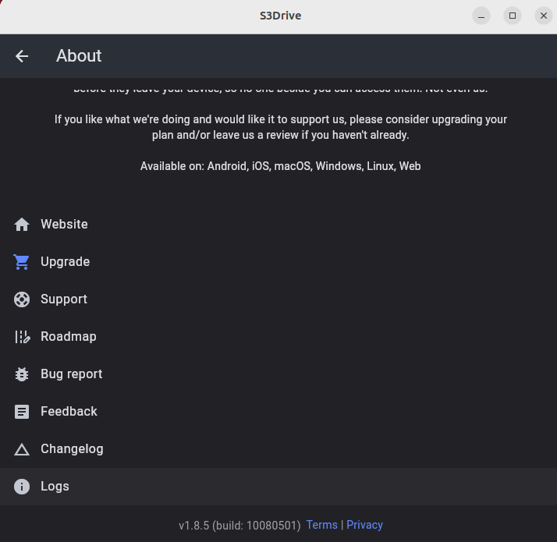Close the S3Drive window
Screen dimensions: 557x542
(x=544, y=16)
